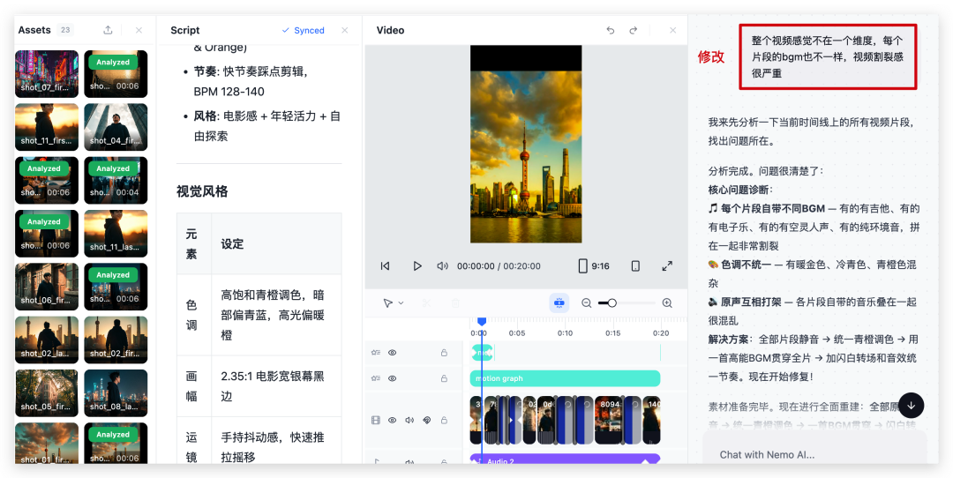Open the device preview icon
Image resolution: width=953 pixels, height=478 pixels.
click(x=635, y=266)
